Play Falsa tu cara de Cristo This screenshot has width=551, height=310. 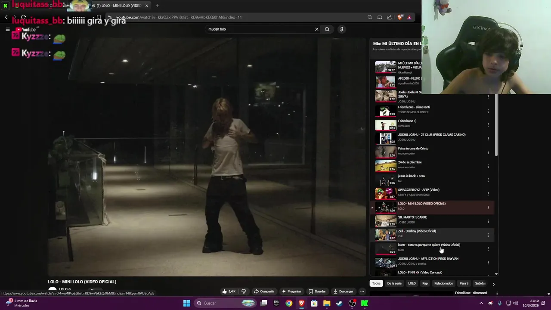pos(413,149)
